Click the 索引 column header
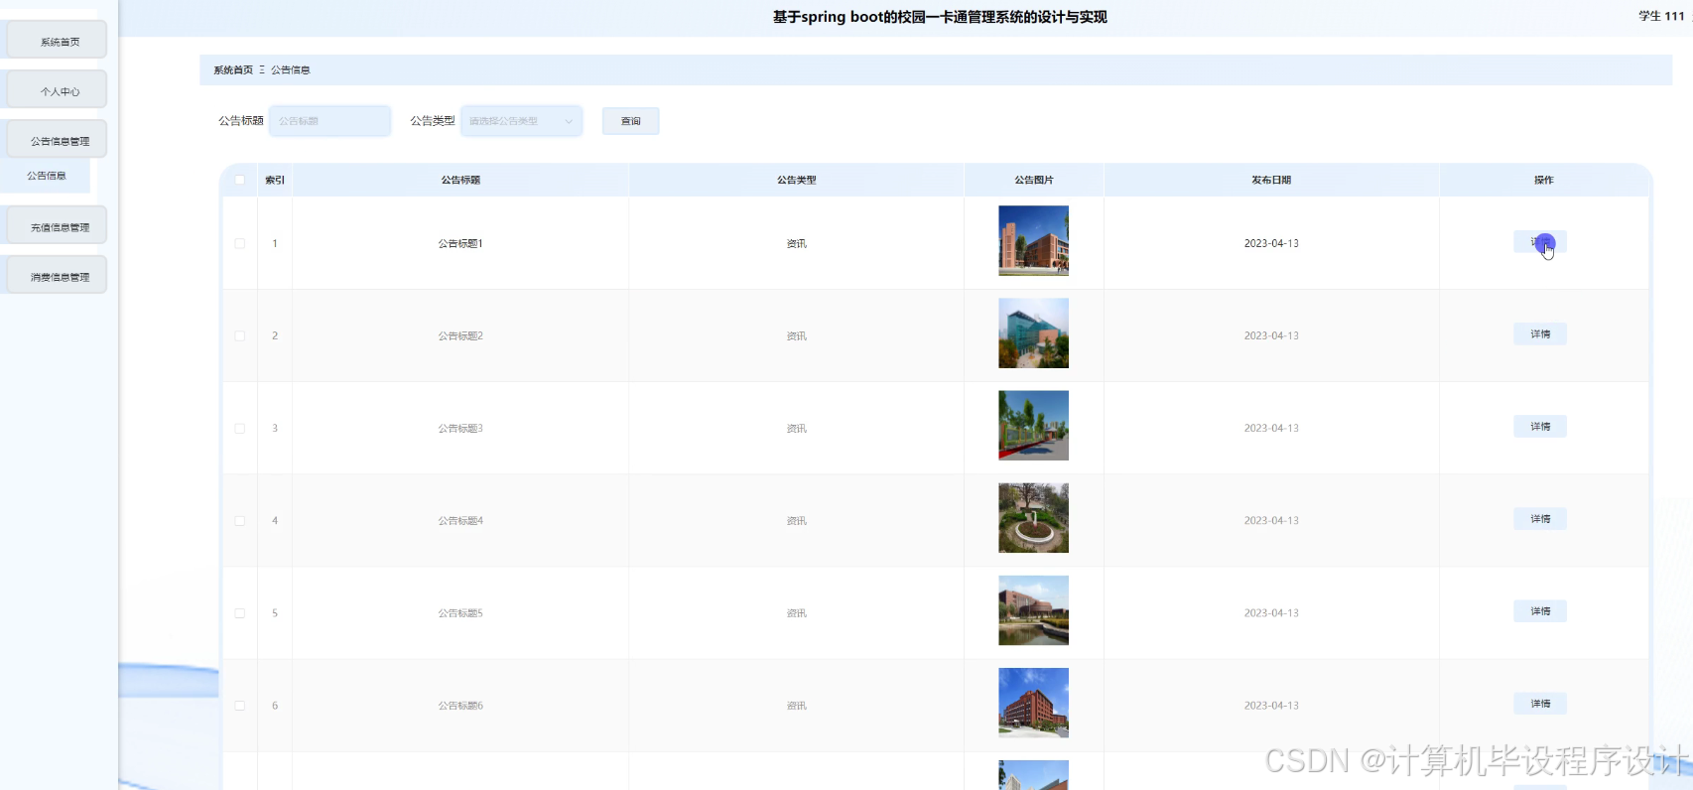Viewport: 1693px width, 790px height. click(275, 180)
